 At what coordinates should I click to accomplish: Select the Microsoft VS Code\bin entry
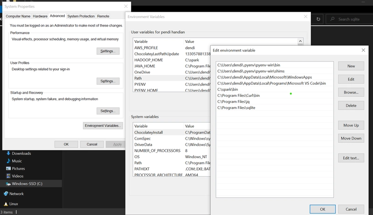(275, 83)
